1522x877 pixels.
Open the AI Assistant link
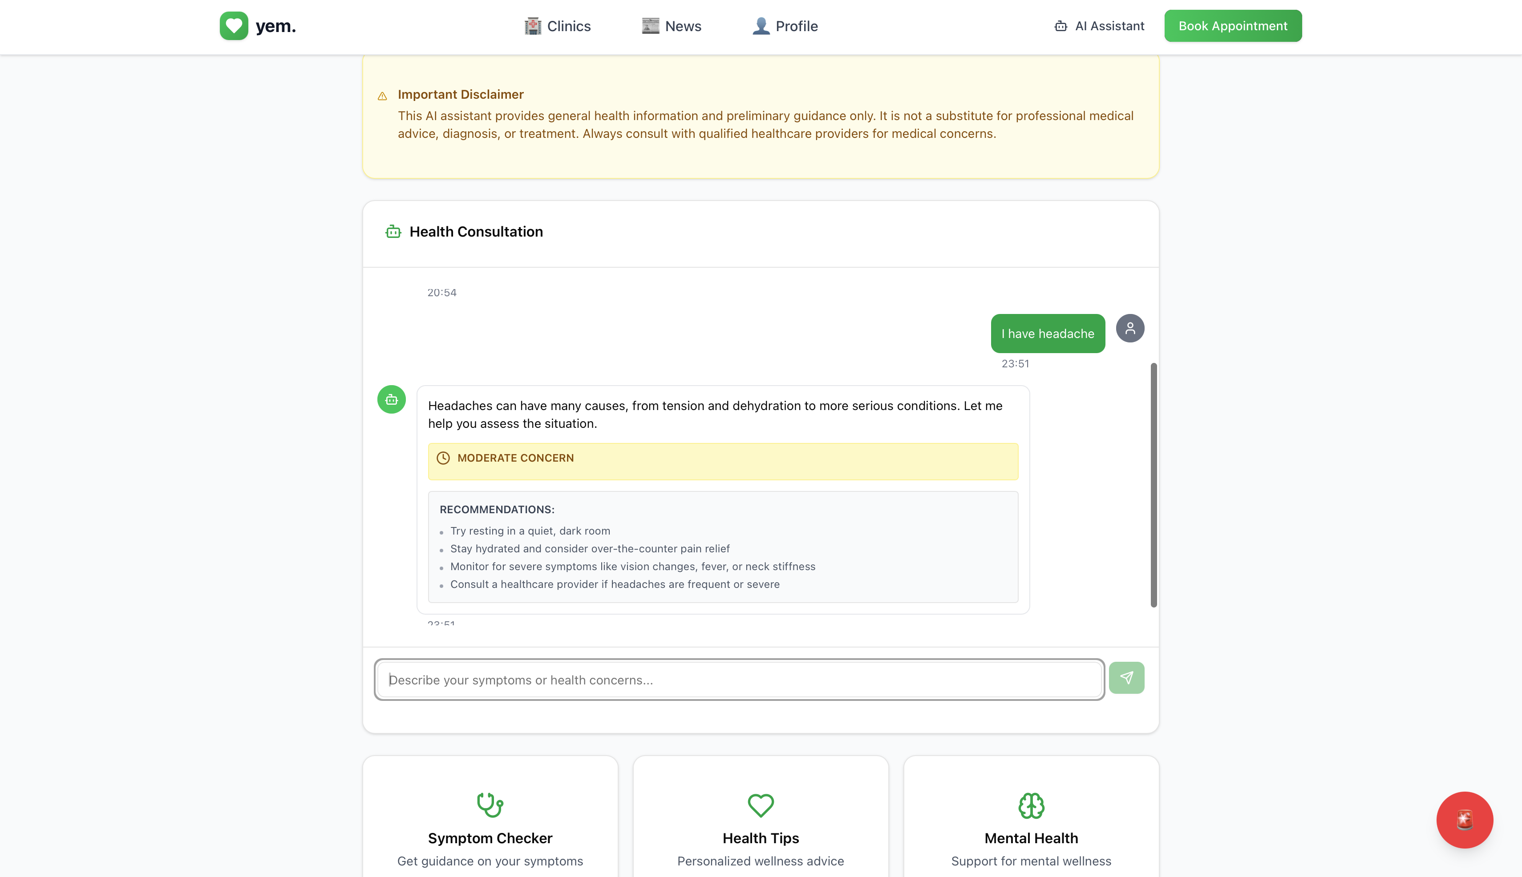click(x=1099, y=26)
